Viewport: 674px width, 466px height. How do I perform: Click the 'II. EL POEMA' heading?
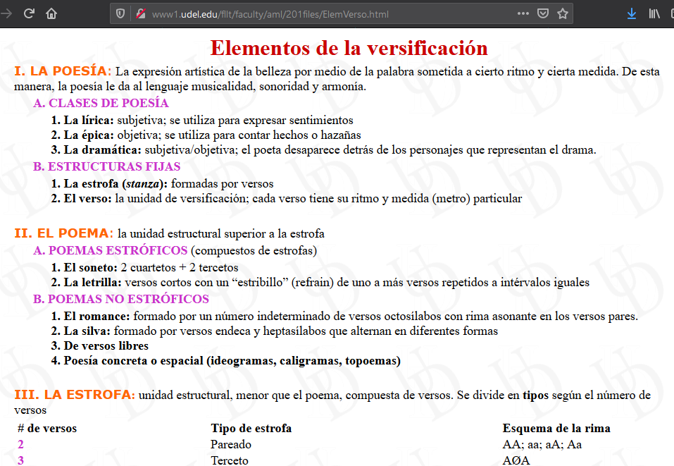pos(63,233)
